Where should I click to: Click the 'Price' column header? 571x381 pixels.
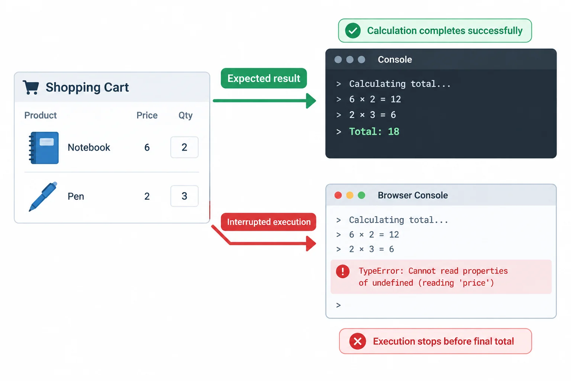(147, 115)
